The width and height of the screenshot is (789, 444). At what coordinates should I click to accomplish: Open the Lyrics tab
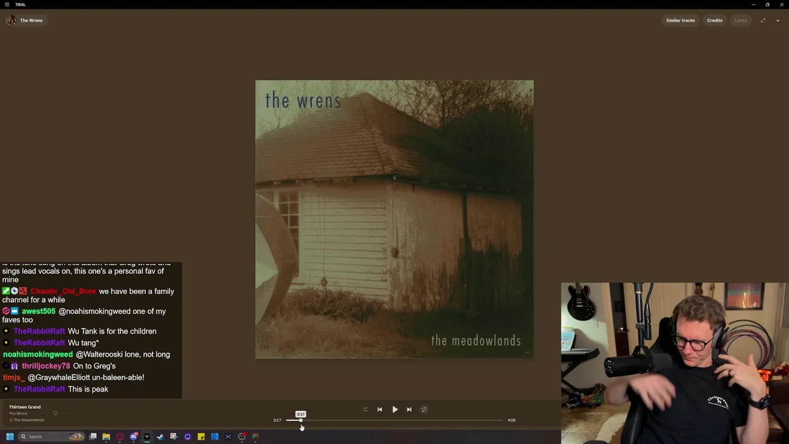tap(740, 20)
